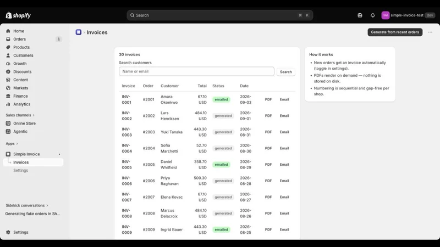Open PDF for Yuki Tanaka's invoice
The height and width of the screenshot is (247, 440).
(268, 132)
